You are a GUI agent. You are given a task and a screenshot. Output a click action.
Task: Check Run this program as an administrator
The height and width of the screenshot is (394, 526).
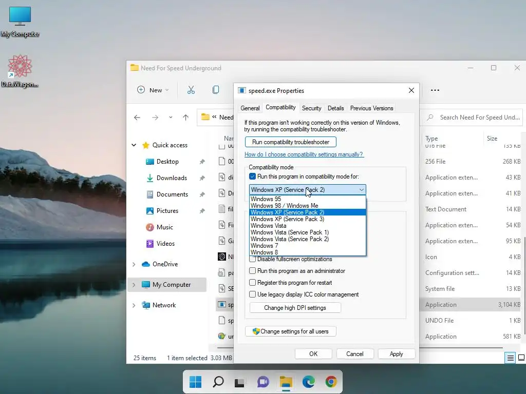click(x=253, y=271)
